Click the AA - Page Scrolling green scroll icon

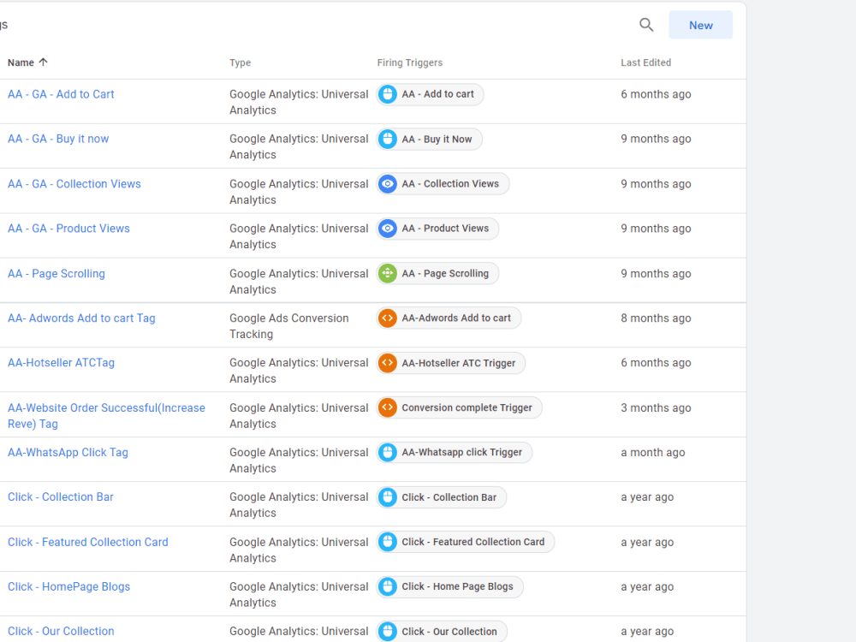point(388,274)
